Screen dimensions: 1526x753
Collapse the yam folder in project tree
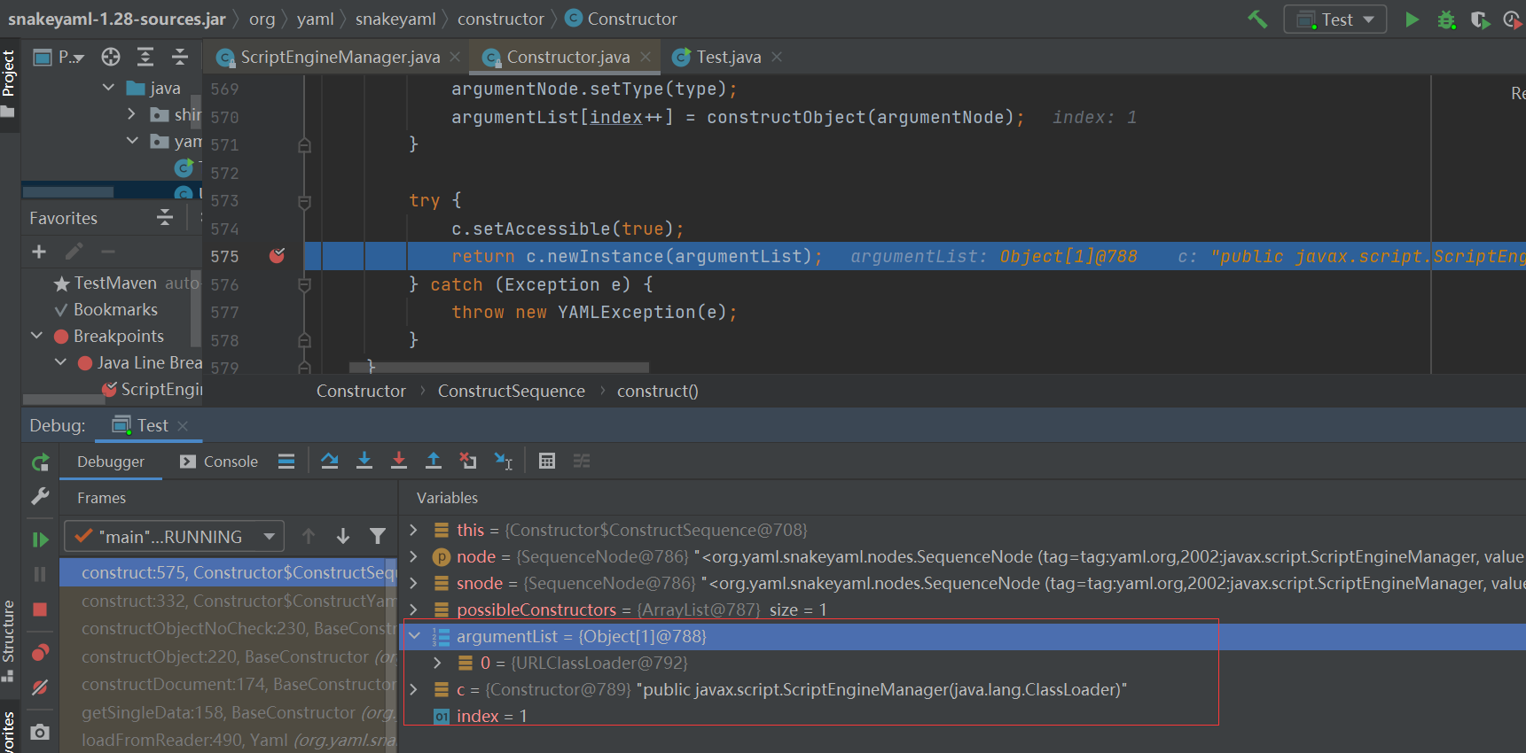pyautogui.click(x=132, y=141)
